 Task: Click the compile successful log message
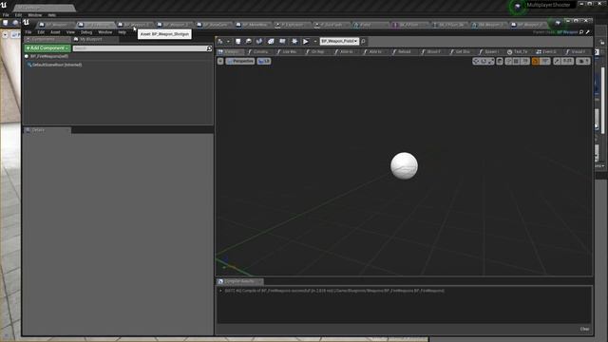tap(334, 291)
